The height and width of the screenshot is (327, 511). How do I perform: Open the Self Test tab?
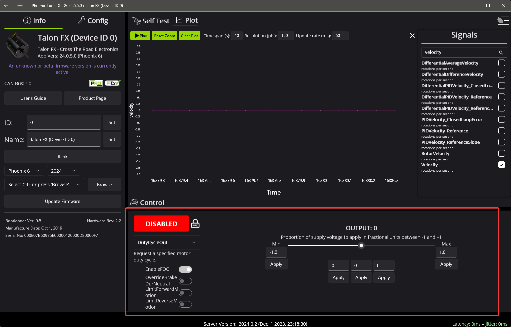(151, 21)
